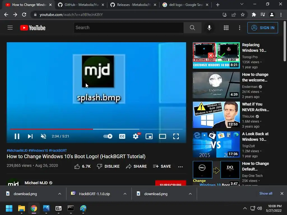Show hidden tray icons chevron

(x=245, y=208)
